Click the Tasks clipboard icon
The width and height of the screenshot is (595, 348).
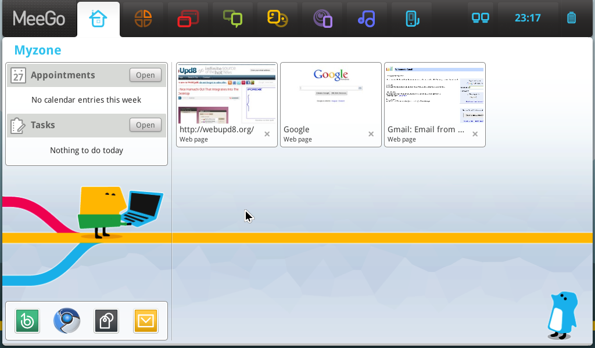(x=18, y=125)
